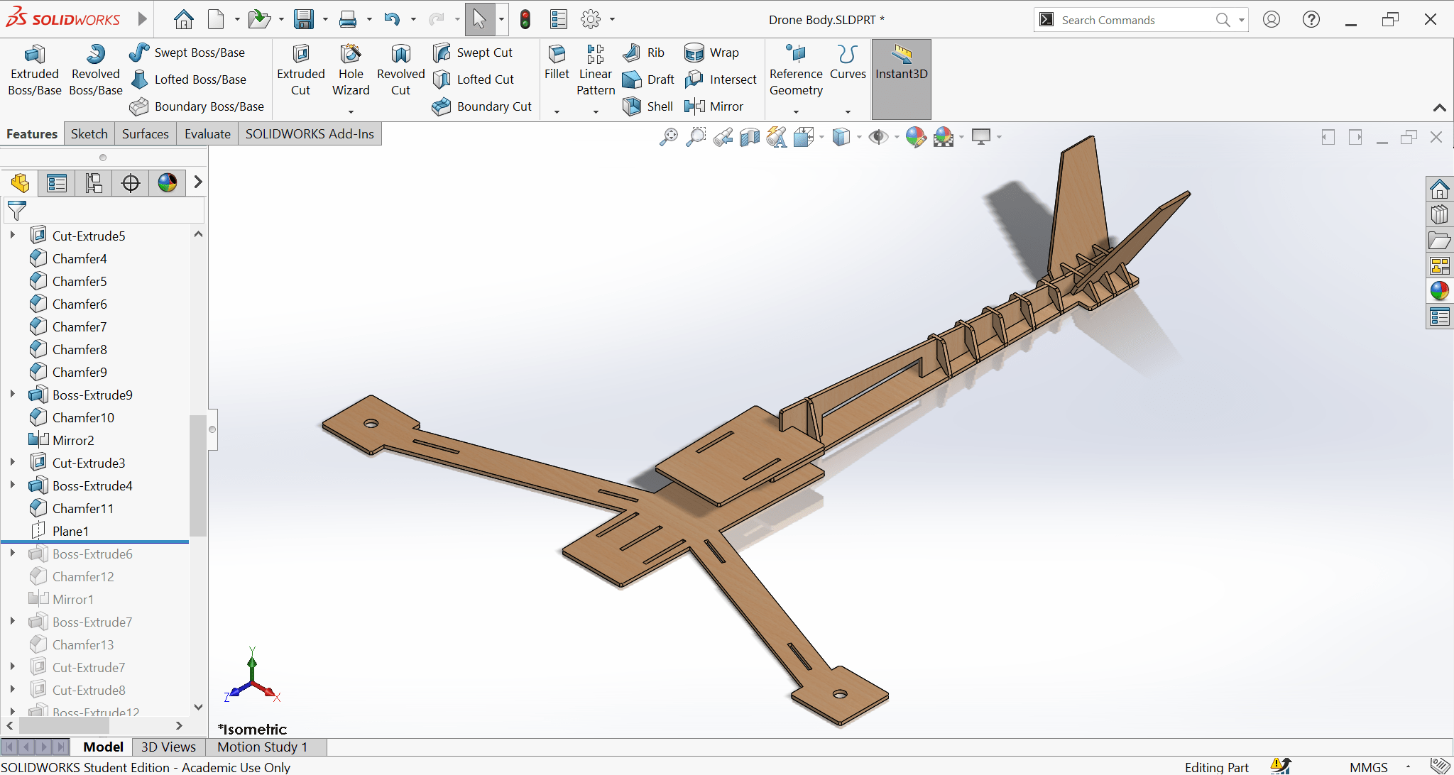Start an Extruded Cut
Viewport: 1454px width, 775px height.
click(x=300, y=70)
